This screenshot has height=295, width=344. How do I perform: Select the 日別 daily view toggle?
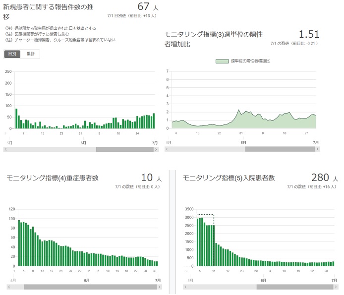[12, 54]
